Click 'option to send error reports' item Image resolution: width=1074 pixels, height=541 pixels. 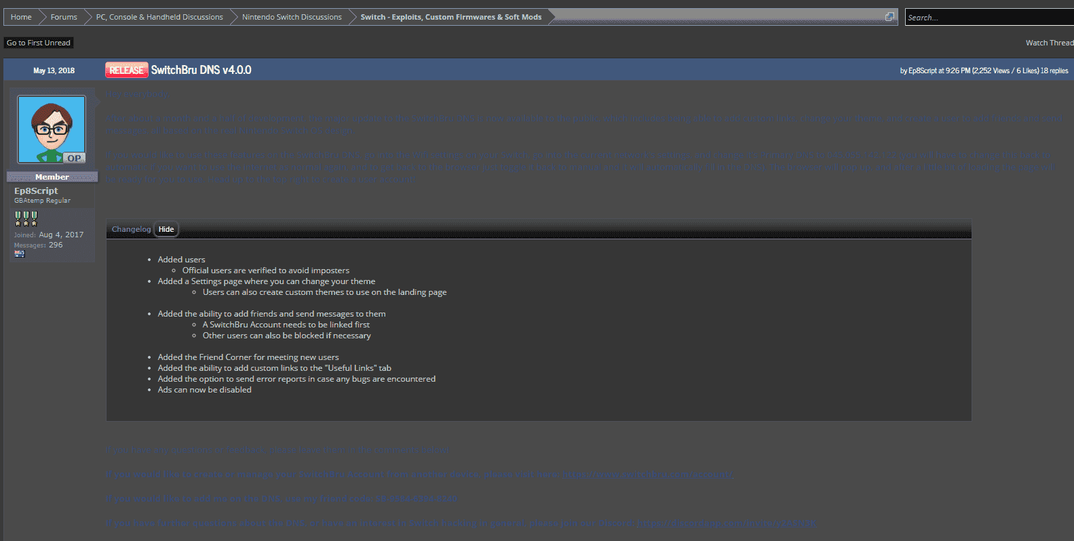click(x=296, y=379)
